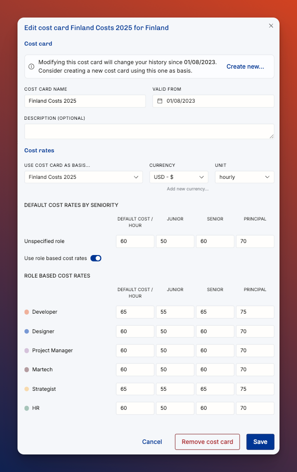
Task: Click the Martech role color dot
Action: (x=26, y=370)
